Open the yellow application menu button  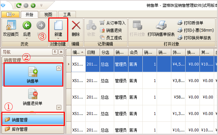(x=10, y=14)
